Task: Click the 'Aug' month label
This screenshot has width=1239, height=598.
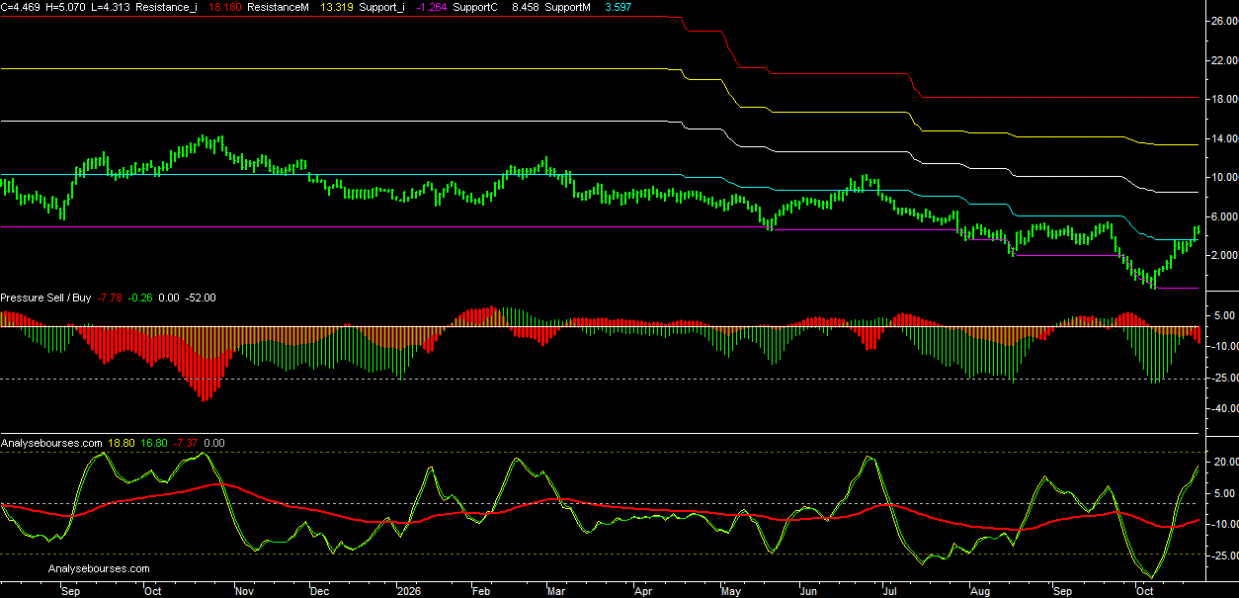Action: 981,591
